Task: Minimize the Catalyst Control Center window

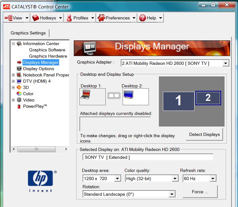Action: [204, 5]
